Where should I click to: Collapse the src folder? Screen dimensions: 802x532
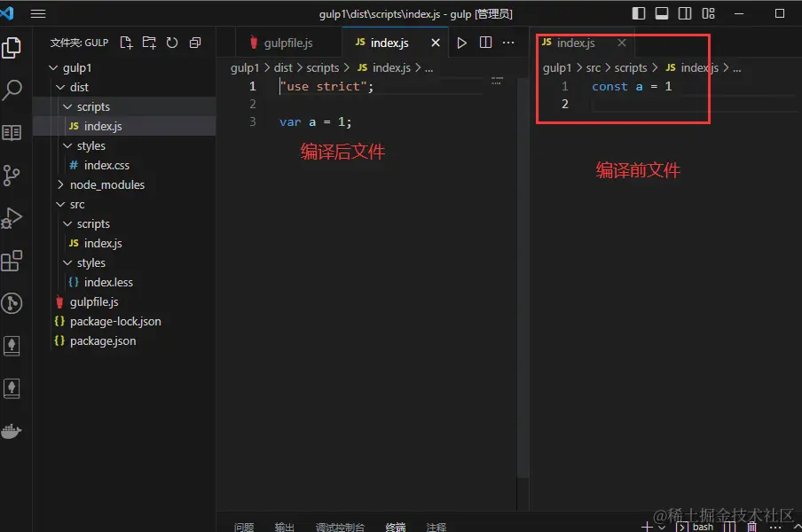[x=60, y=205]
